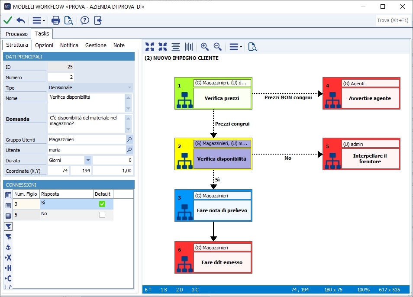Click the coordinate scale field 1,00
Image resolution: width=413 pixels, height=297 pixels.
[113, 171]
